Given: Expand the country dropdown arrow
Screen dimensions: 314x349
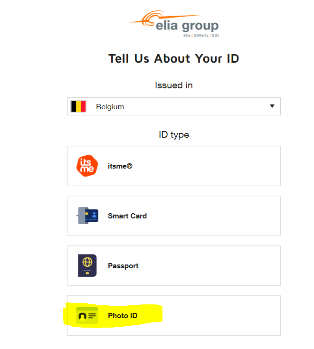Looking at the screenshot, I should [x=272, y=106].
